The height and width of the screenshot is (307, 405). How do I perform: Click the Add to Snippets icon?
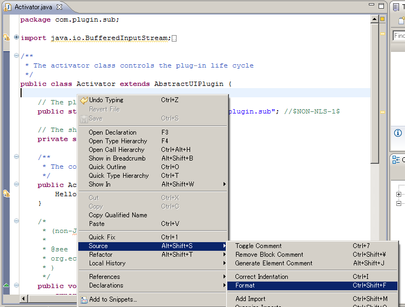pos(84,300)
